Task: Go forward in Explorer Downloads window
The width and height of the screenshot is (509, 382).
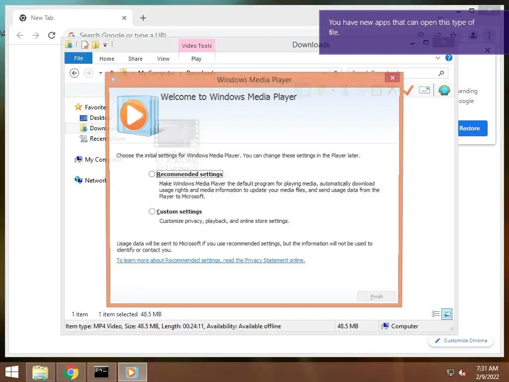Action: coord(88,73)
